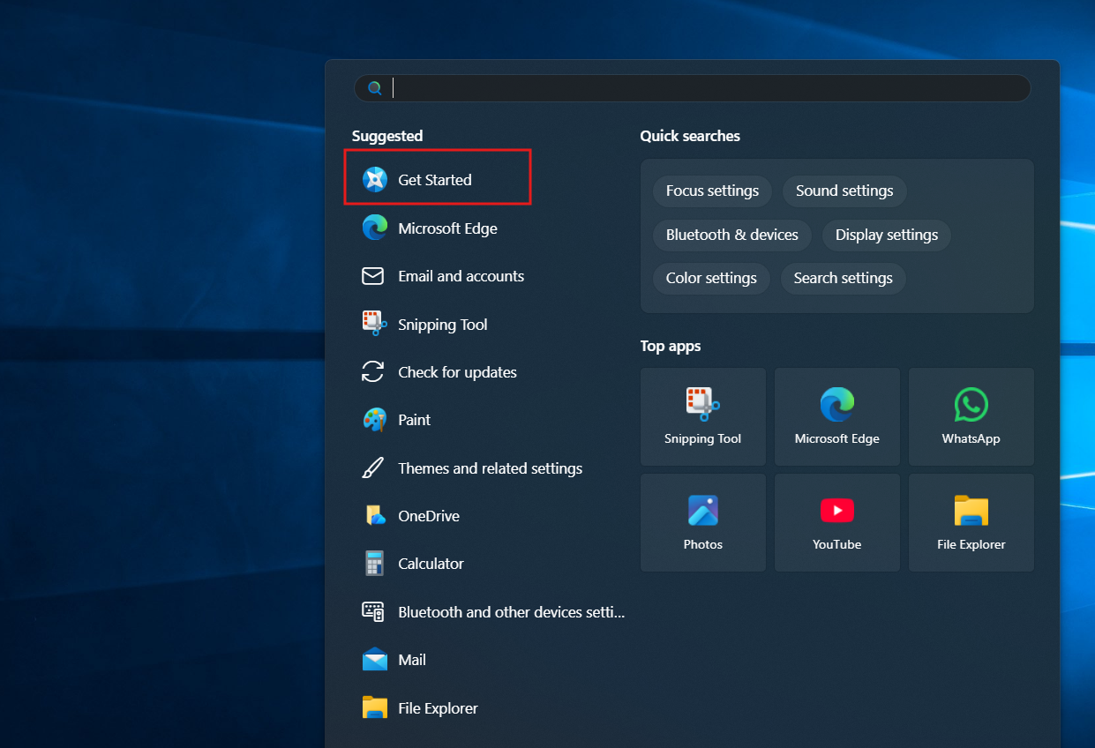Open WhatsApp from Top apps
Viewport: 1095px width, 748px height.
pyautogui.click(x=971, y=415)
